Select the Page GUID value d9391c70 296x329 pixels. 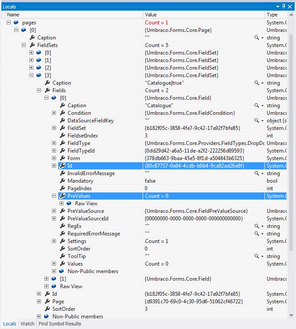click(194, 302)
